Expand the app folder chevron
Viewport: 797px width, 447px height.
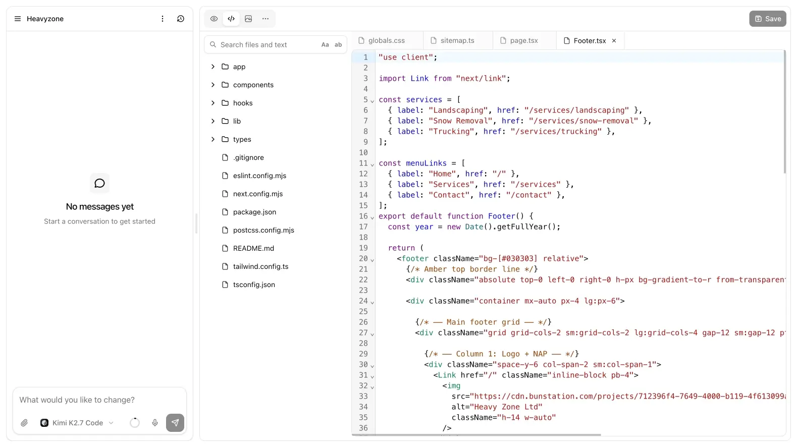click(x=213, y=67)
